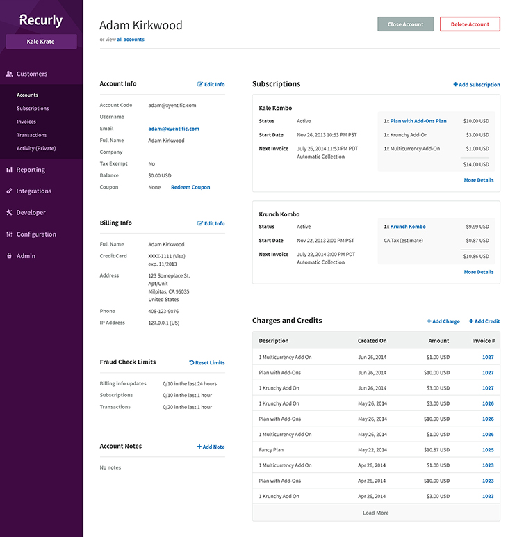This screenshot has height=537, width=517.
Task: Expand More Details for Krunch Kombo subscription
Action: click(x=478, y=272)
